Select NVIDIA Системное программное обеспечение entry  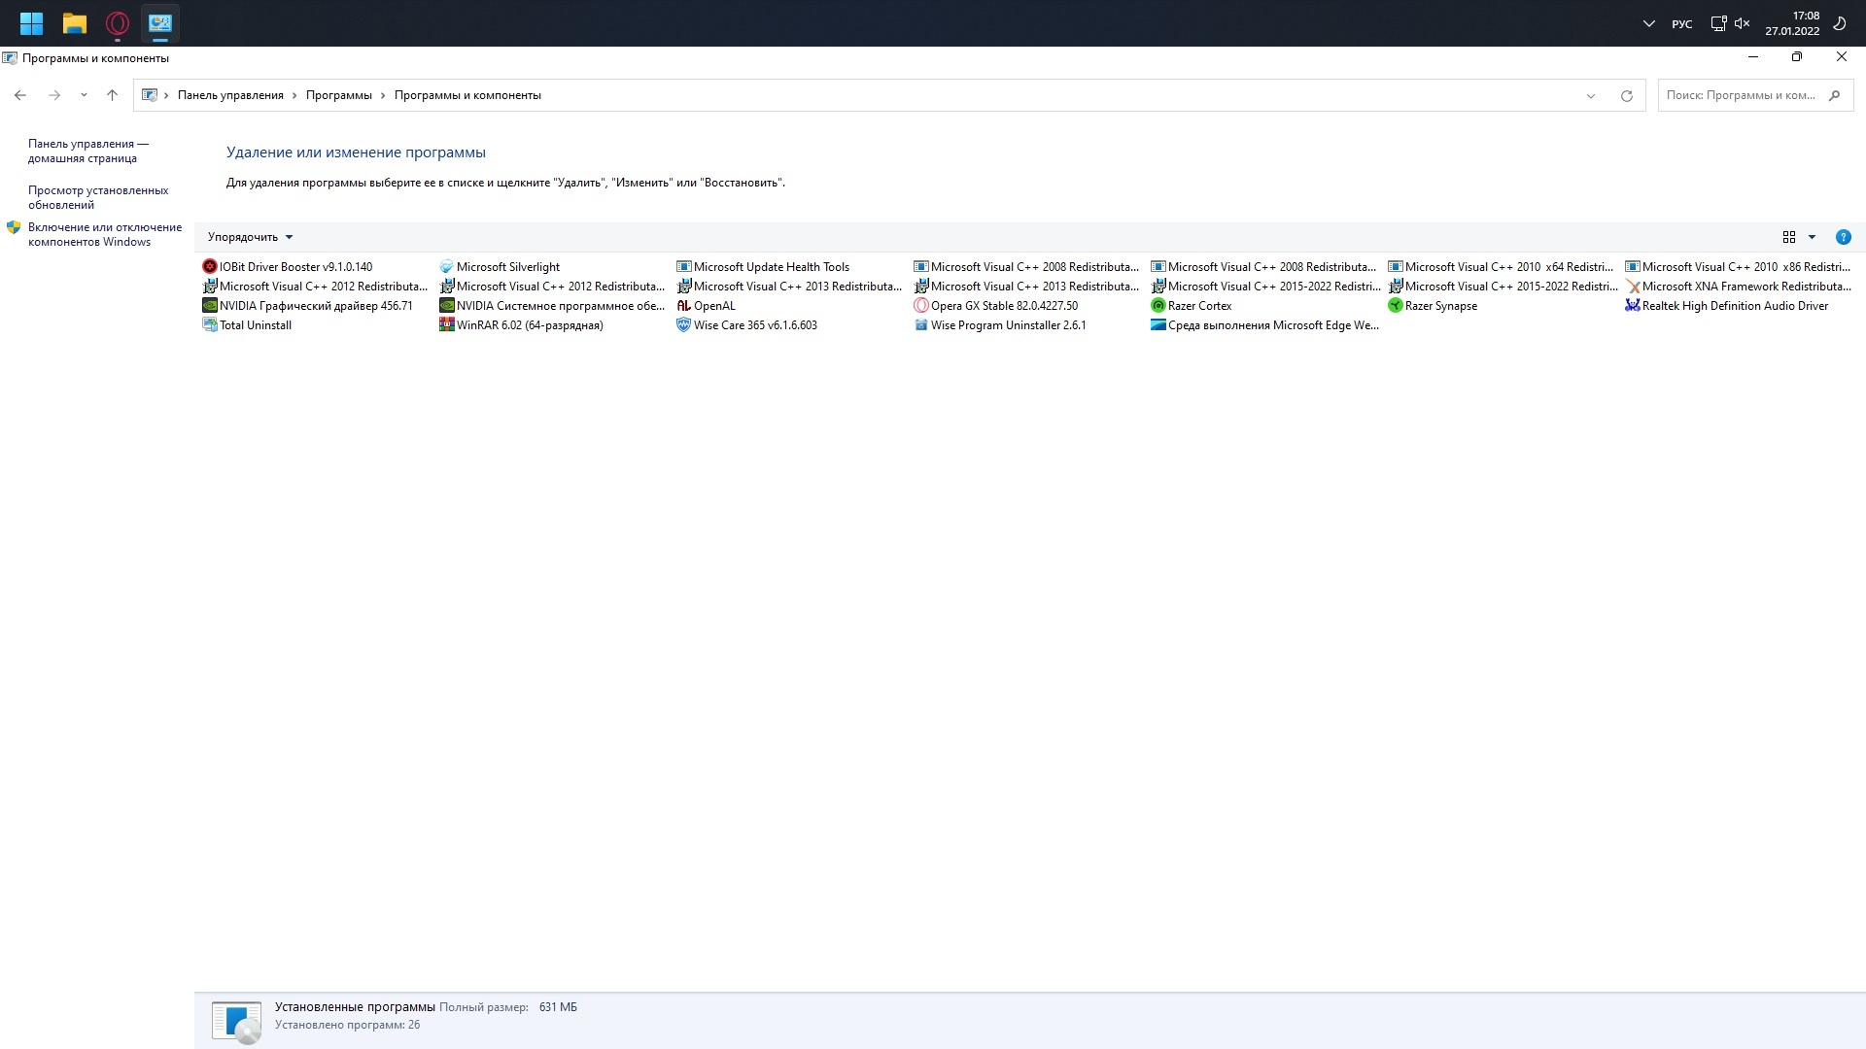552,305
